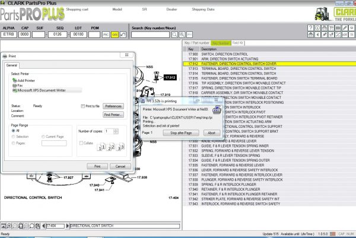Select row 17.916 TIP ASSEMBLY
Image resolution: width=356 pixels, height=238 pixels.
(269, 83)
